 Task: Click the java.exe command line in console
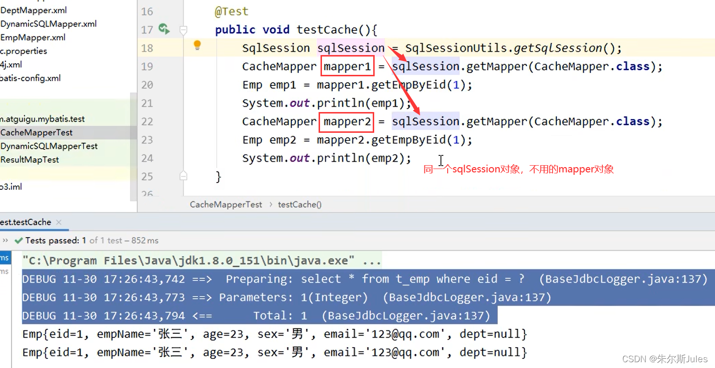point(202,261)
